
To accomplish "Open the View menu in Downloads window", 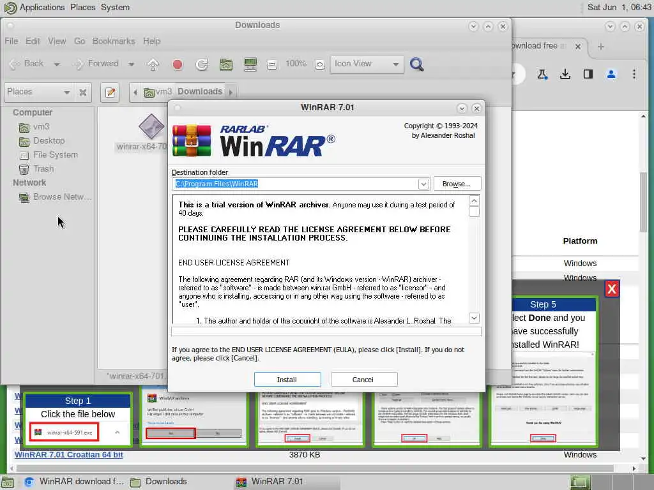I will pos(57,41).
